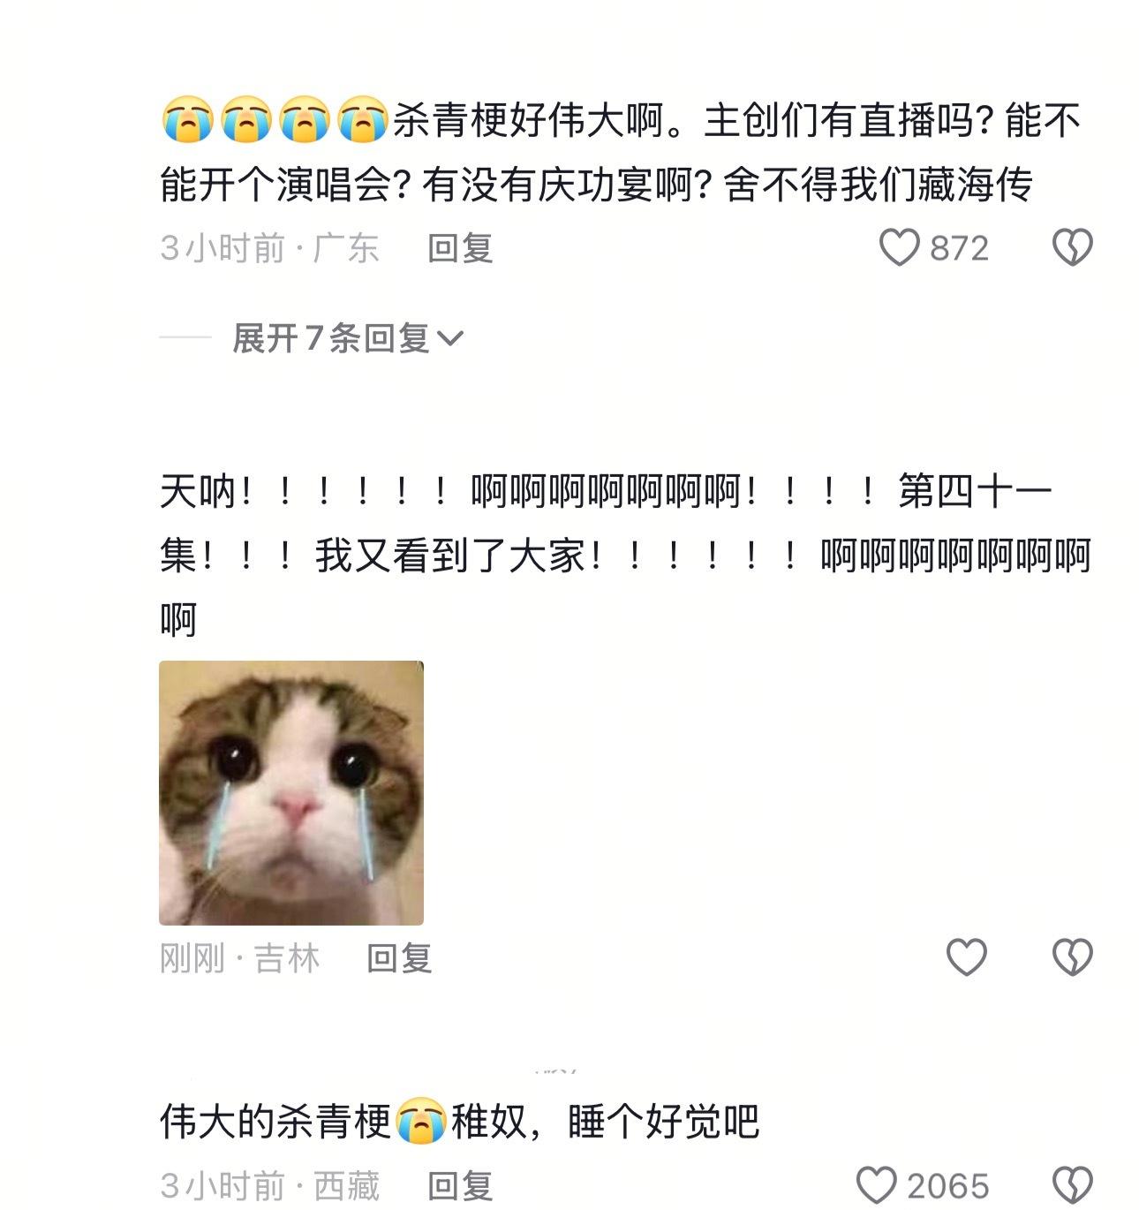Click the 3小时前 · 广东 timestamp
The height and width of the screenshot is (1210, 1139).
tap(269, 248)
